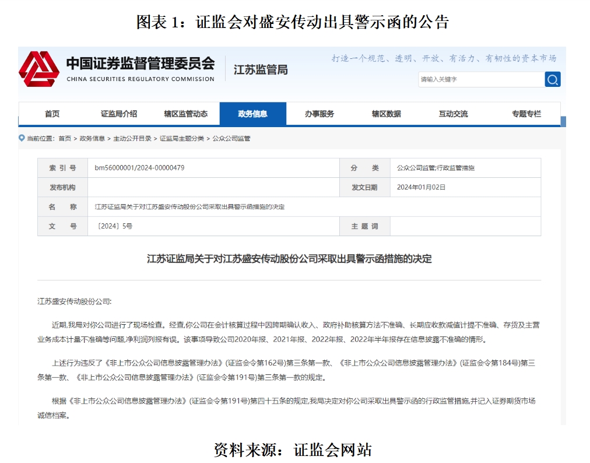Click the title in the 名称 table row

coord(189,207)
